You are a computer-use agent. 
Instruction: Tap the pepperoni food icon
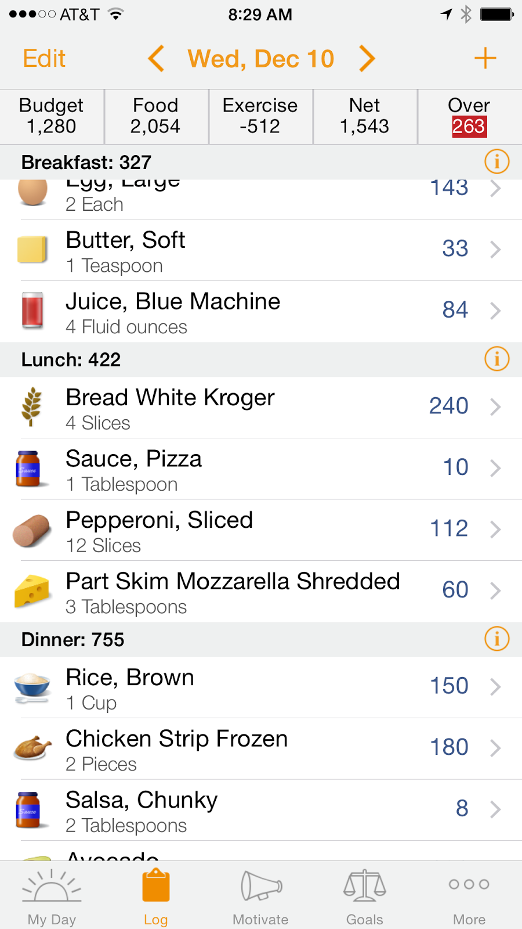tap(32, 530)
